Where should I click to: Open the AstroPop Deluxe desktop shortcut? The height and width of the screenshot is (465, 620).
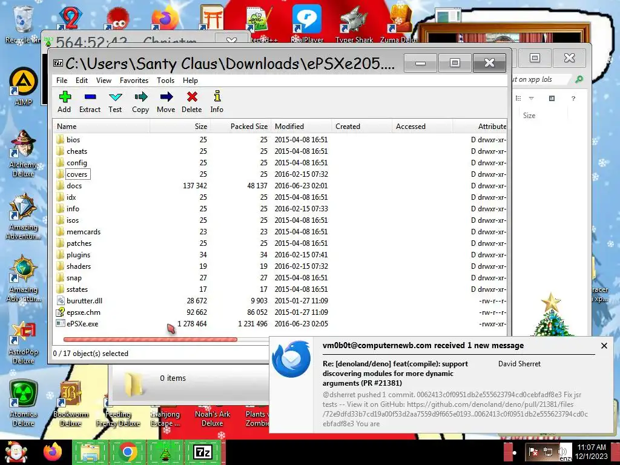point(24,343)
